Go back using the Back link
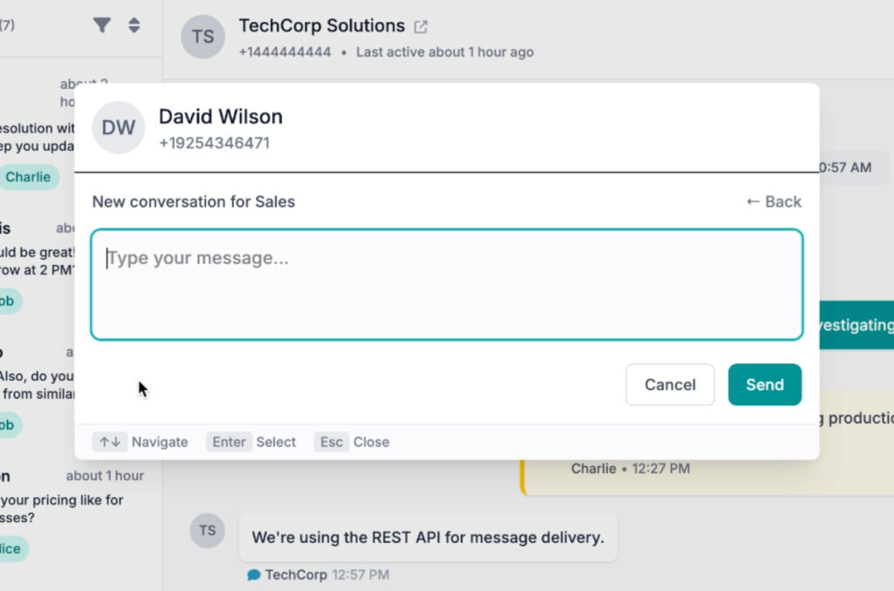 774,201
